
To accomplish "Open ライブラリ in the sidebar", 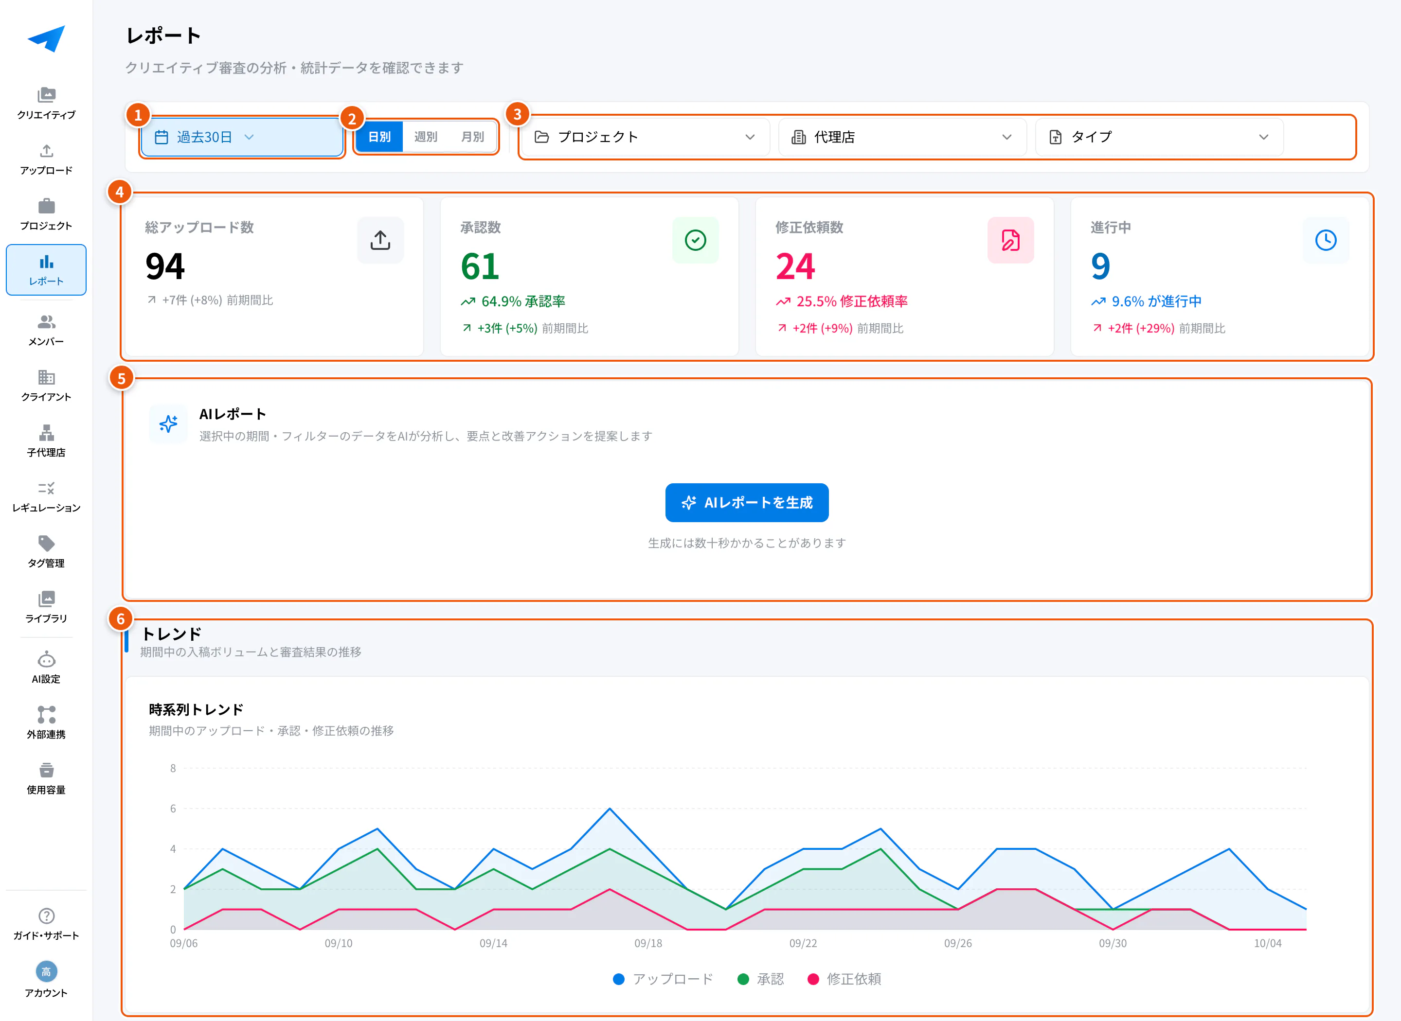I will (46, 607).
